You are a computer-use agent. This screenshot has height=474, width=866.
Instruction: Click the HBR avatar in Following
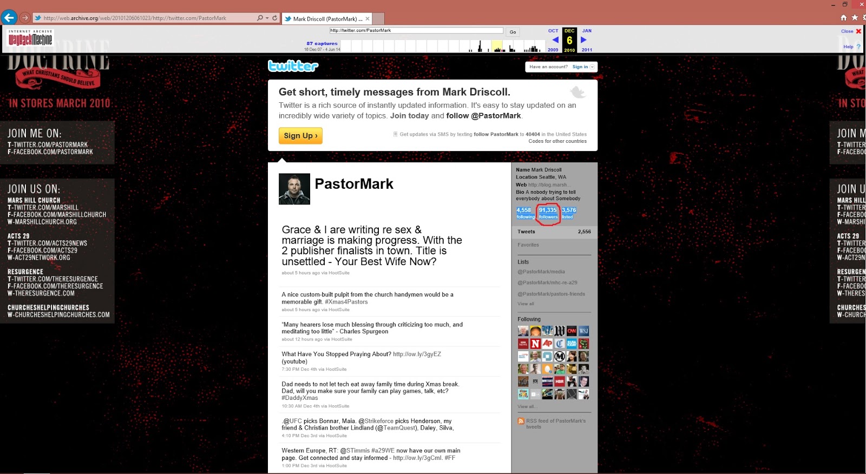tap(560, 381)
